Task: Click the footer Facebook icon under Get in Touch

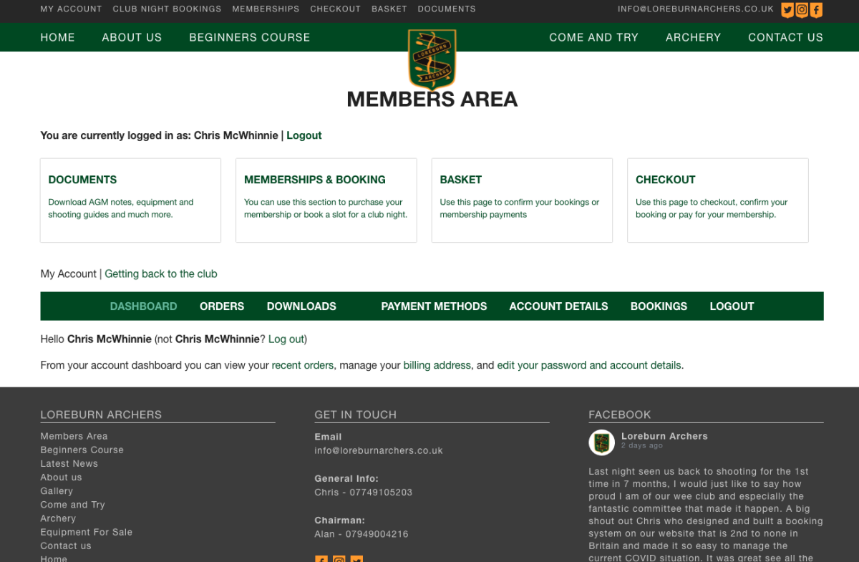Action: click(x=321, y=559)
